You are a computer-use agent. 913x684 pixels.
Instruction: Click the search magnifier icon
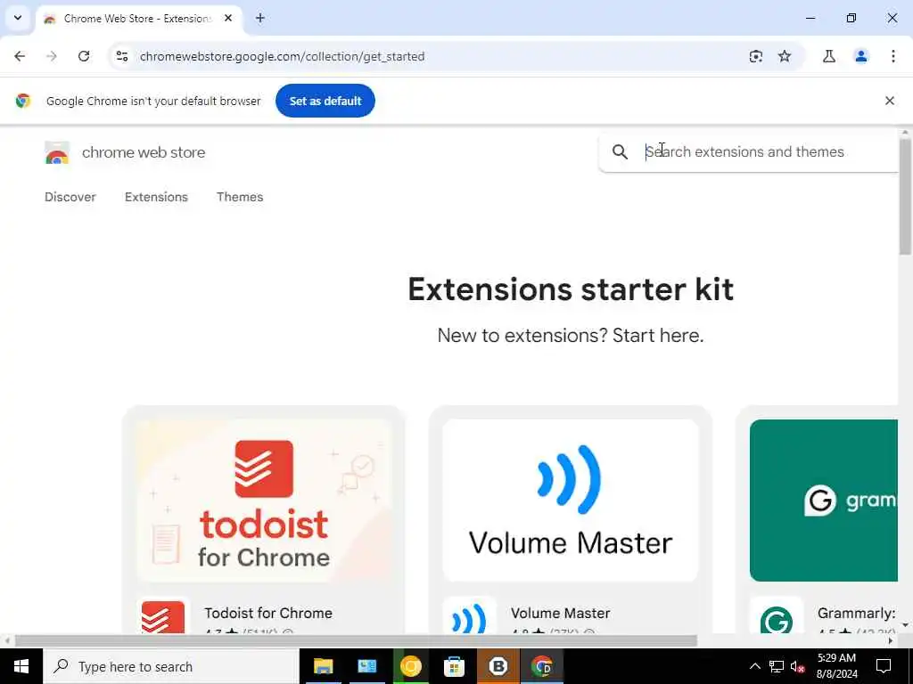click(x=621, y=151)
